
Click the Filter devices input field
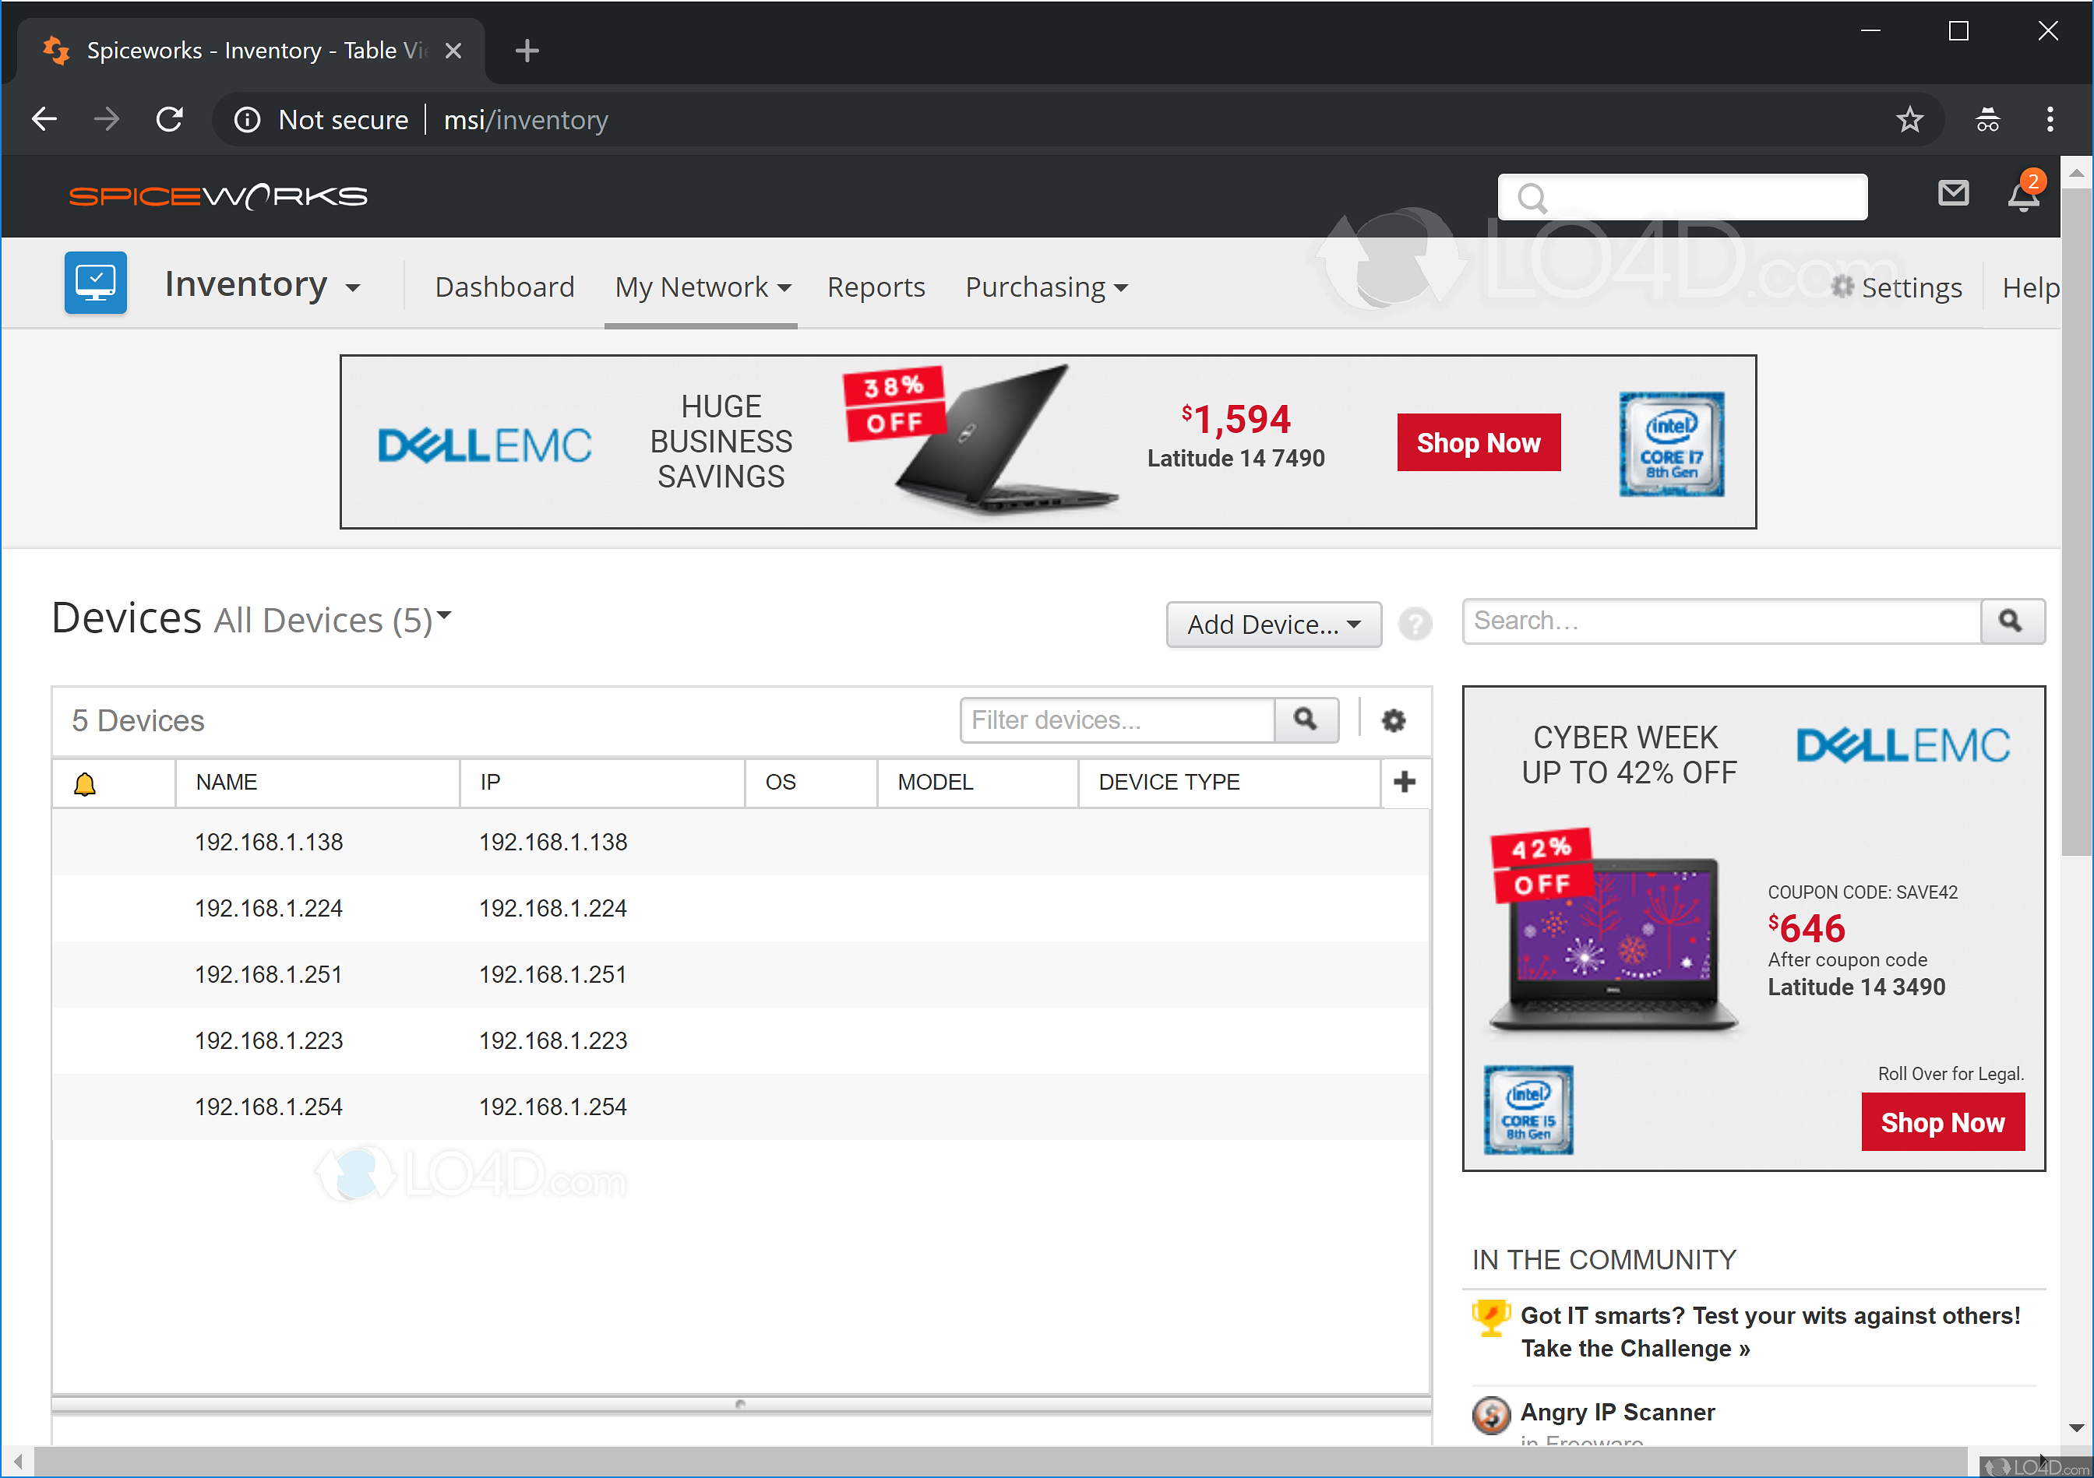click(1116, 720)
